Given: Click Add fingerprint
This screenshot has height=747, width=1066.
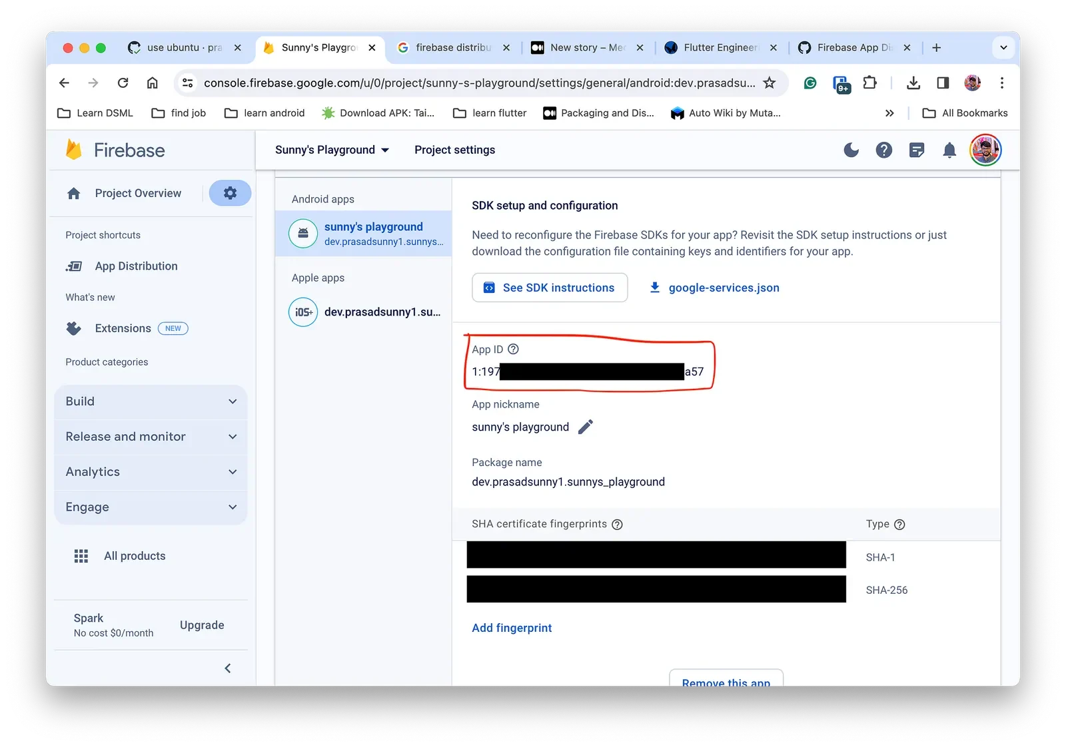Looking at the screenshot, I should (512, 628).
